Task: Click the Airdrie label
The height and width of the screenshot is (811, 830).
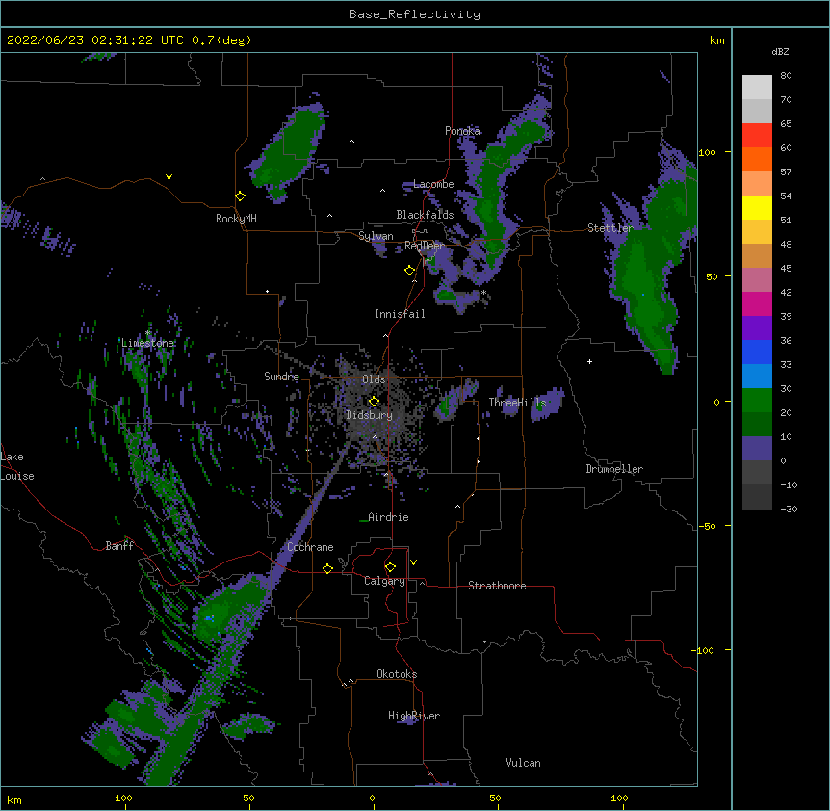Action: [x=388, y=517]
